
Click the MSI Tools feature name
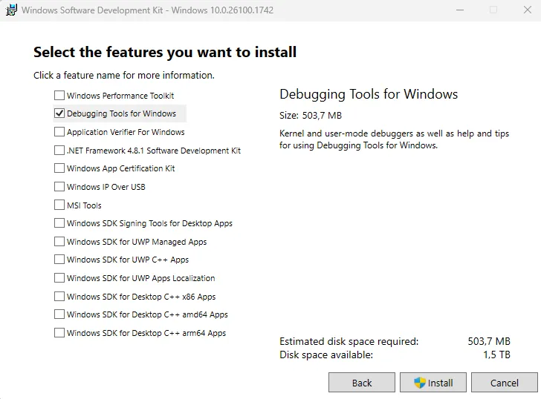click(x=84, y=205)
